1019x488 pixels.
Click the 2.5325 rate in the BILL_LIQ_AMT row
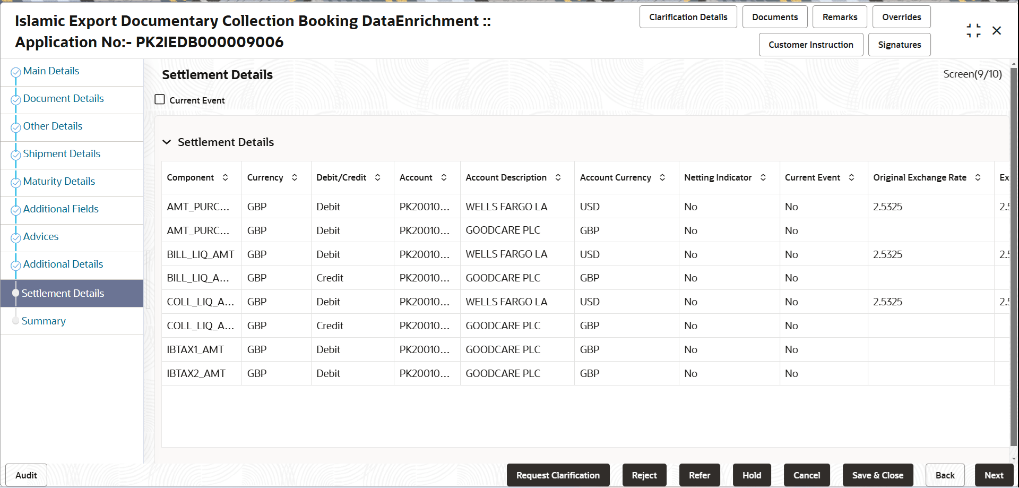887,254
